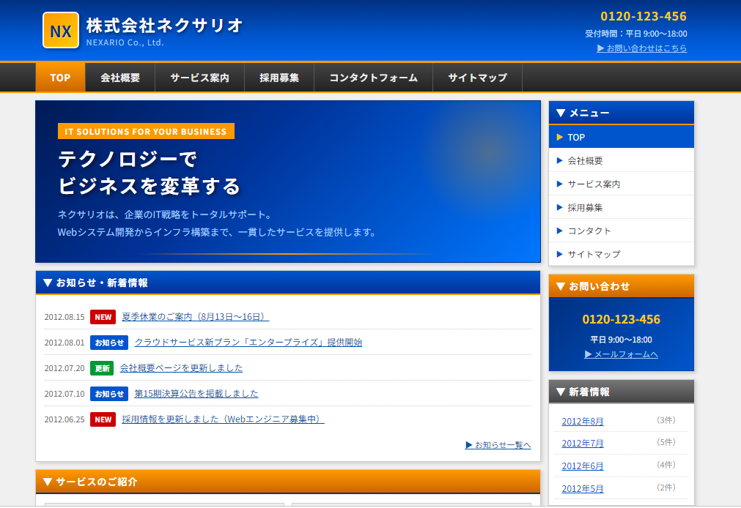Click the triangle icon in お知らせ・新着情報 header
Screen dimensions: 741x508
coord(48,283)
